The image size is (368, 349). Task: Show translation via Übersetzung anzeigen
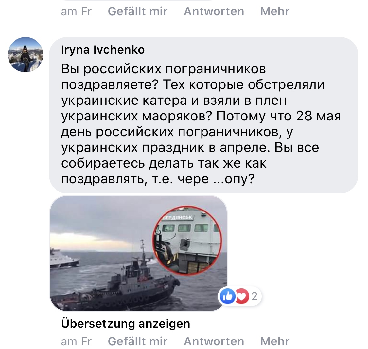point(126,324)
